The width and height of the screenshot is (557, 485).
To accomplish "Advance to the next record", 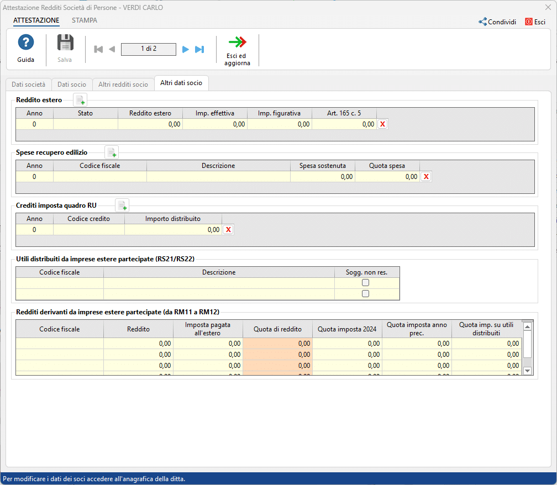I will pyautogui.click(x=185, y=49).
